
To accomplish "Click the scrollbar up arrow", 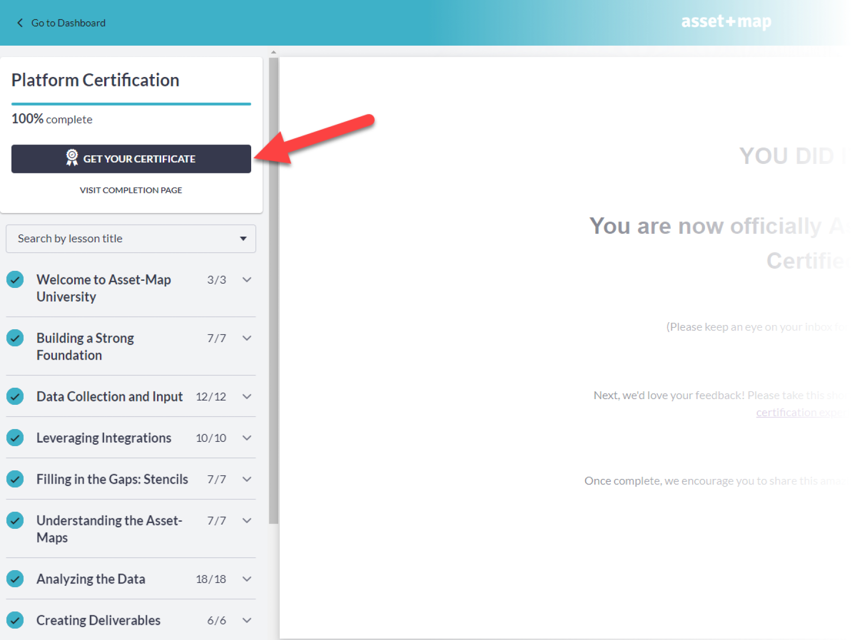I will coord(274,52).
